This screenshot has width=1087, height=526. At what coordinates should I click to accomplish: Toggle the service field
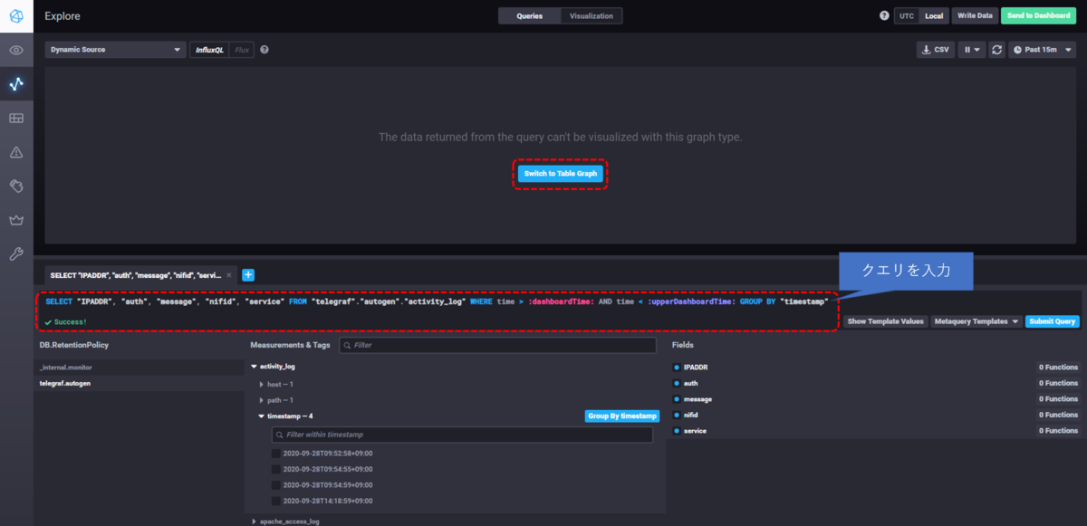(695, 431)
